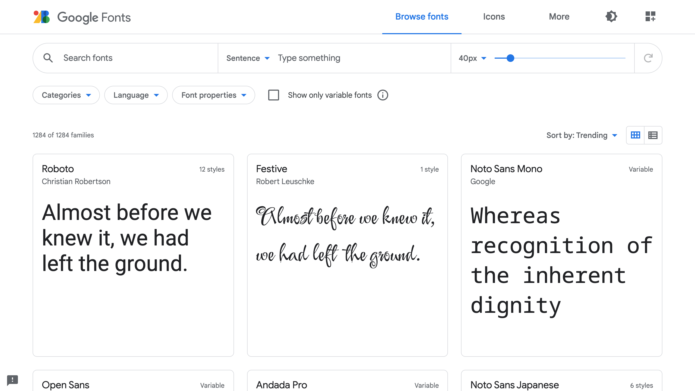Open the Categories filter dropdown
Screen dimensions: 695x391
click(66, 95)
